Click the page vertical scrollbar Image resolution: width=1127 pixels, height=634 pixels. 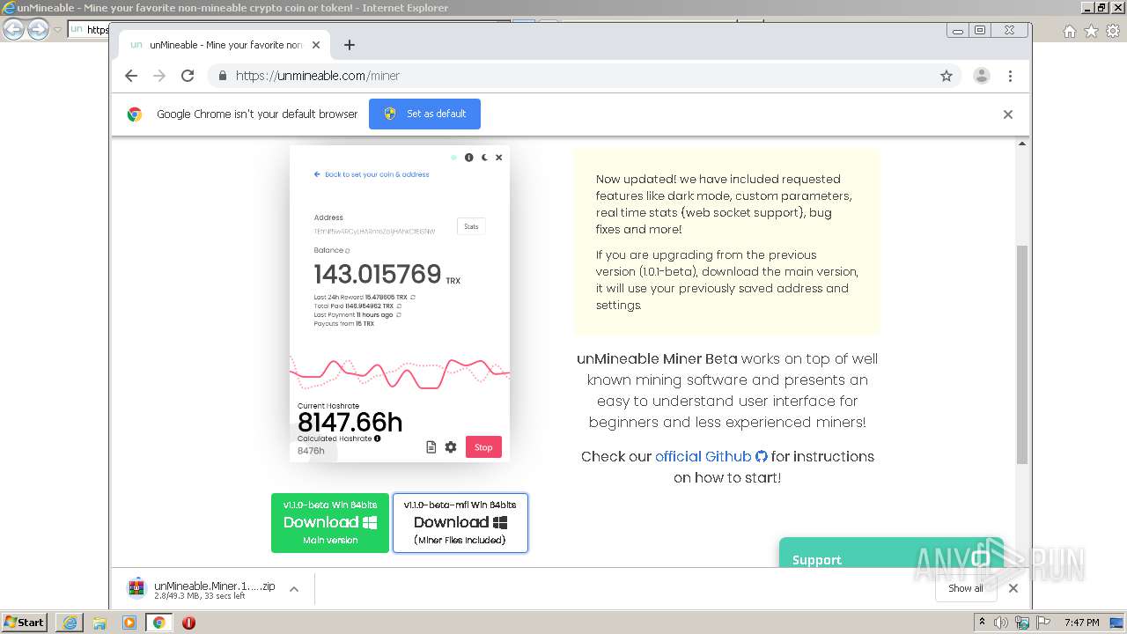click(1022, 354)
